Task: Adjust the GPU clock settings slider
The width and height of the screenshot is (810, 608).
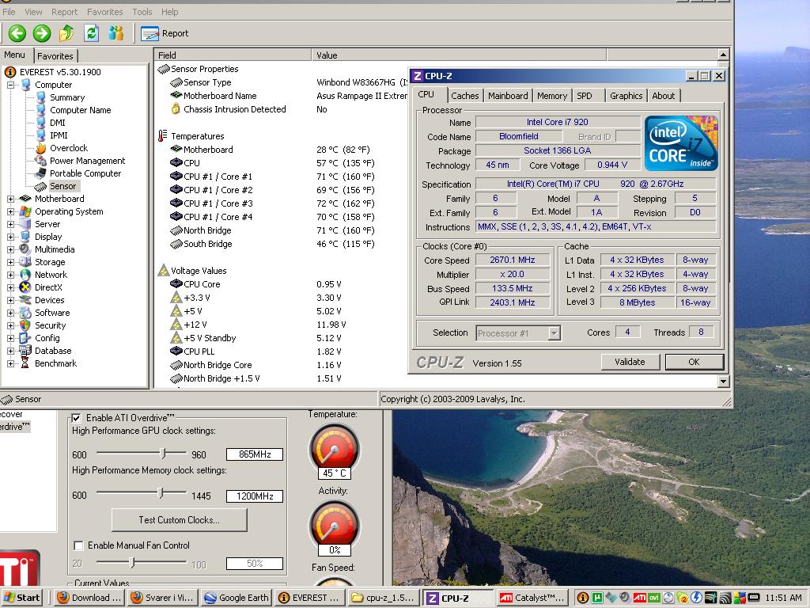Action: 163,454
